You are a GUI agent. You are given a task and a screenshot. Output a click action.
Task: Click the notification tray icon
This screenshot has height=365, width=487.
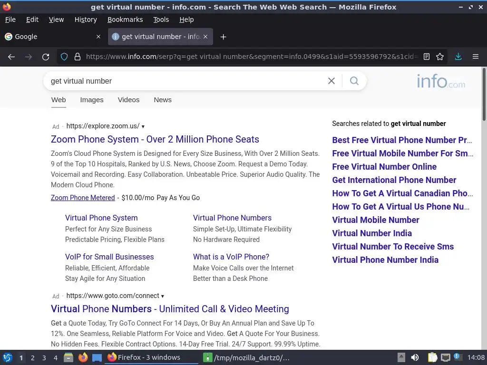[457, 357]
